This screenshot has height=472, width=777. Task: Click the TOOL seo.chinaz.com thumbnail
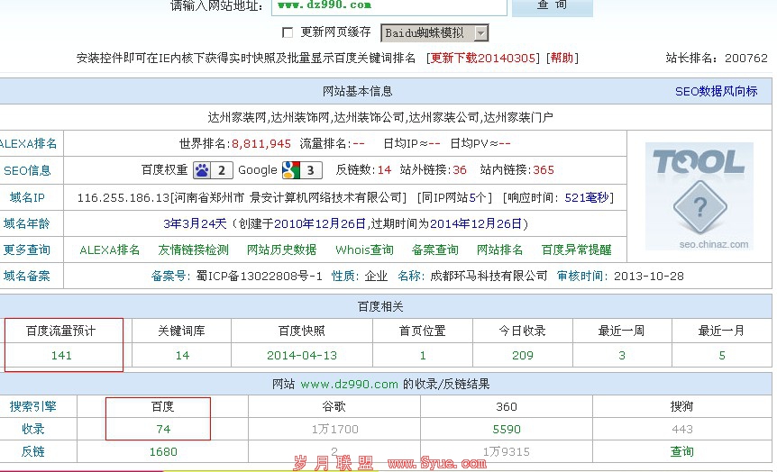pyautogui.click(x=699, y=196)
